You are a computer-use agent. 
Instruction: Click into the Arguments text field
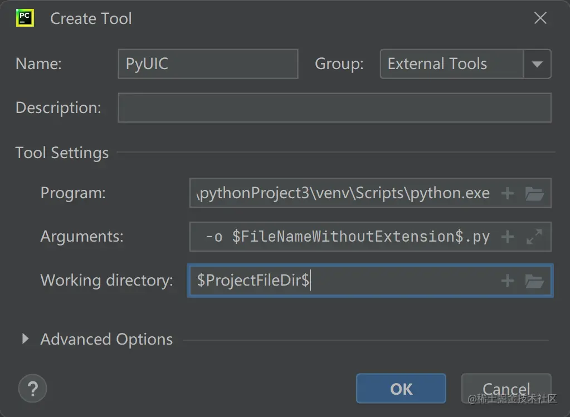[x=344, y=237]
